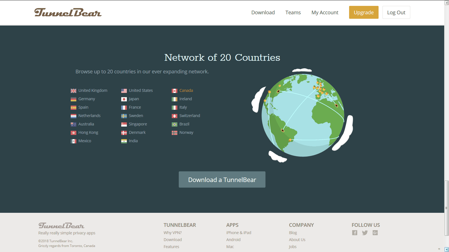Click the Mexico flag icon

point(74,141)
